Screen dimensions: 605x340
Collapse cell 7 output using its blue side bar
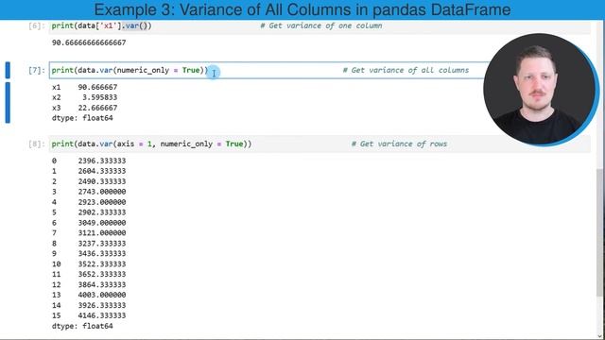click(8, 103)
